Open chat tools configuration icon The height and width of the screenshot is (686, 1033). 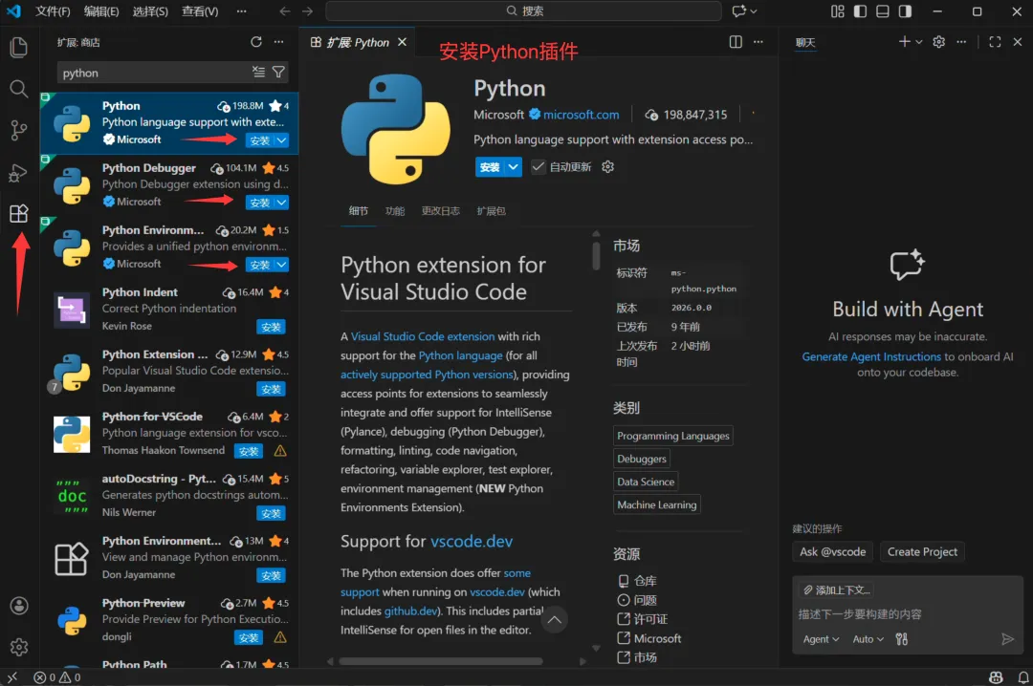tap(902, 638)
